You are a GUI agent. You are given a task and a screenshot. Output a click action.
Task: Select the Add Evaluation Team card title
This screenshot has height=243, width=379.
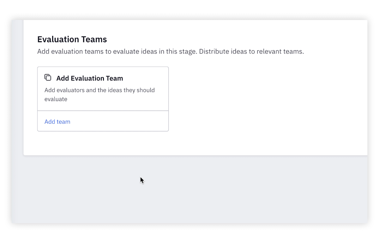pyautogui.click(x=90, y=78)
